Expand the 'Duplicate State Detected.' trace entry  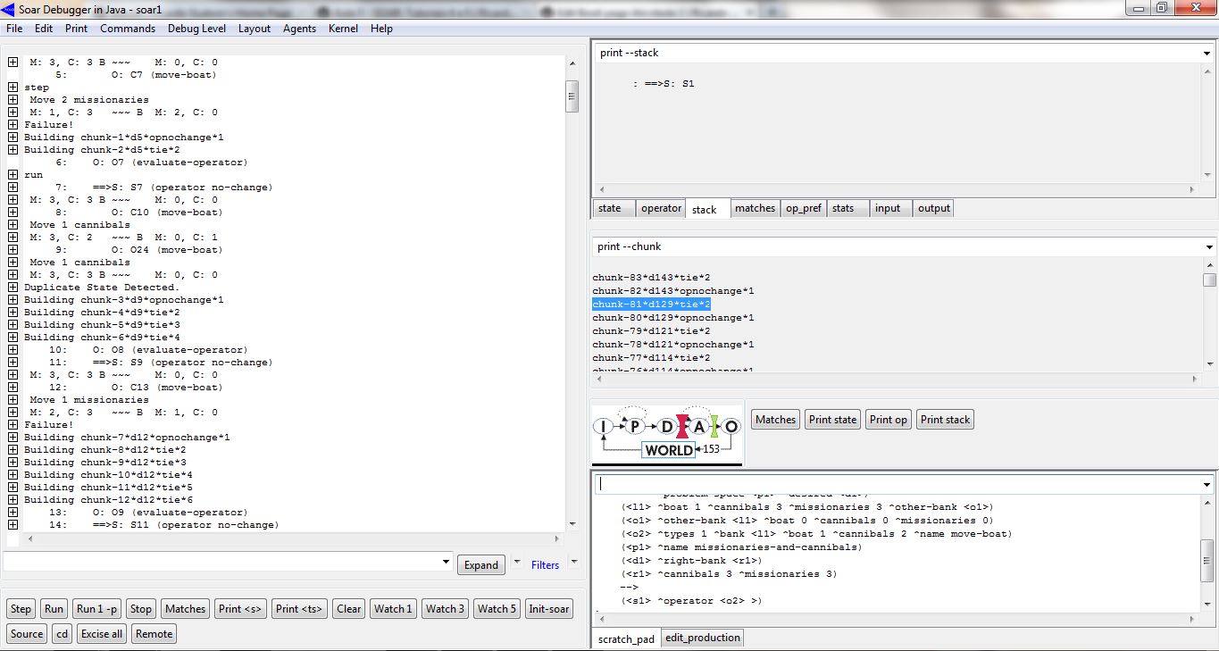[x=13, y=288]
